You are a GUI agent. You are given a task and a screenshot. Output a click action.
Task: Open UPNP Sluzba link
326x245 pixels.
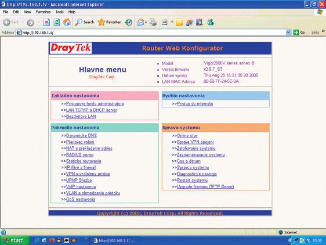click(x=79, y=180)
